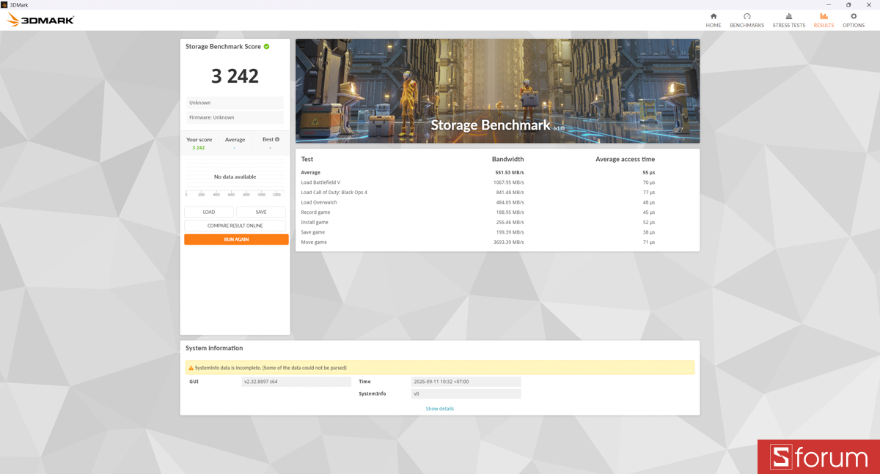Click the green valid-score checkmark icon
This screenshot has width=880, height=474.
click(x=266, y=46)
